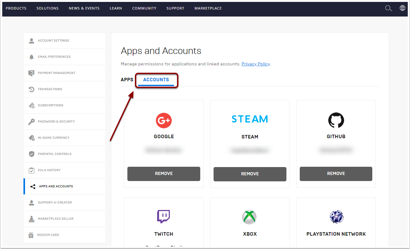View Transactions page

tap(65, 89)
